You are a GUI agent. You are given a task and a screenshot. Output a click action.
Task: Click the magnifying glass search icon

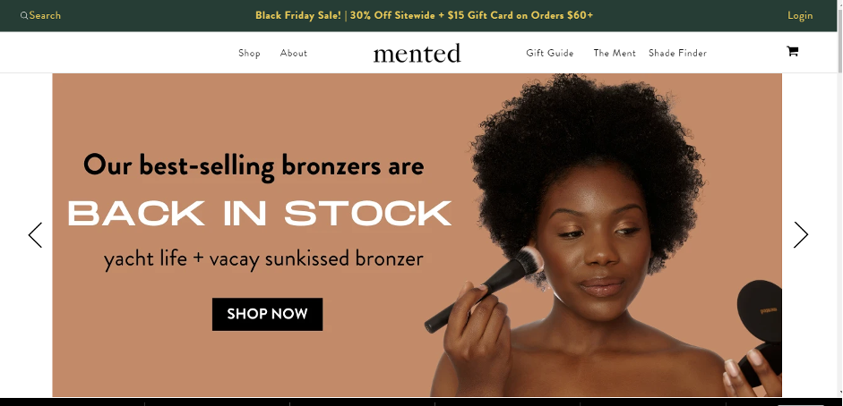click(23, 15)
